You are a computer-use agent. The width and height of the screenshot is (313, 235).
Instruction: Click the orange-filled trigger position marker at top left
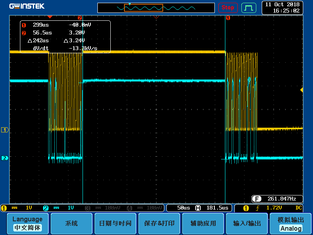pyautogui.click(x=50, y=17)
